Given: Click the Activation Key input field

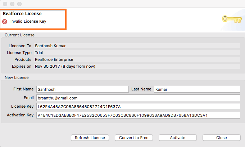Looking at the screenshot, I should [138, 115].
